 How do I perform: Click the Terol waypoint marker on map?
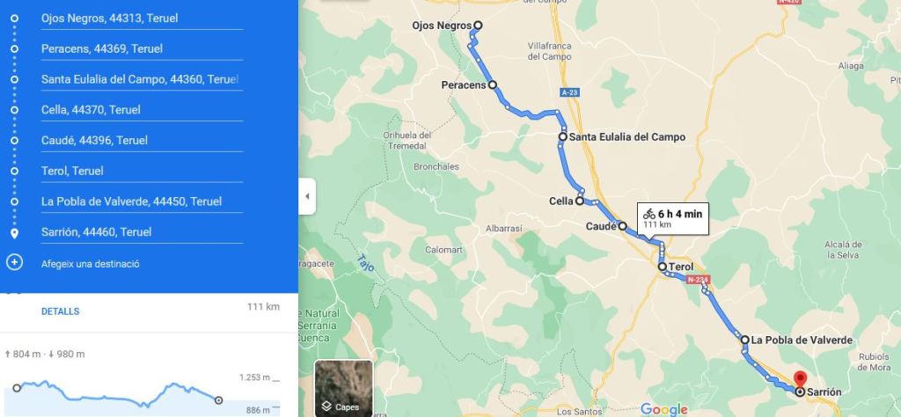pos(662,267)
